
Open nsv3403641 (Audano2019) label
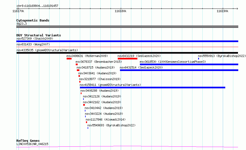[97, 73]
